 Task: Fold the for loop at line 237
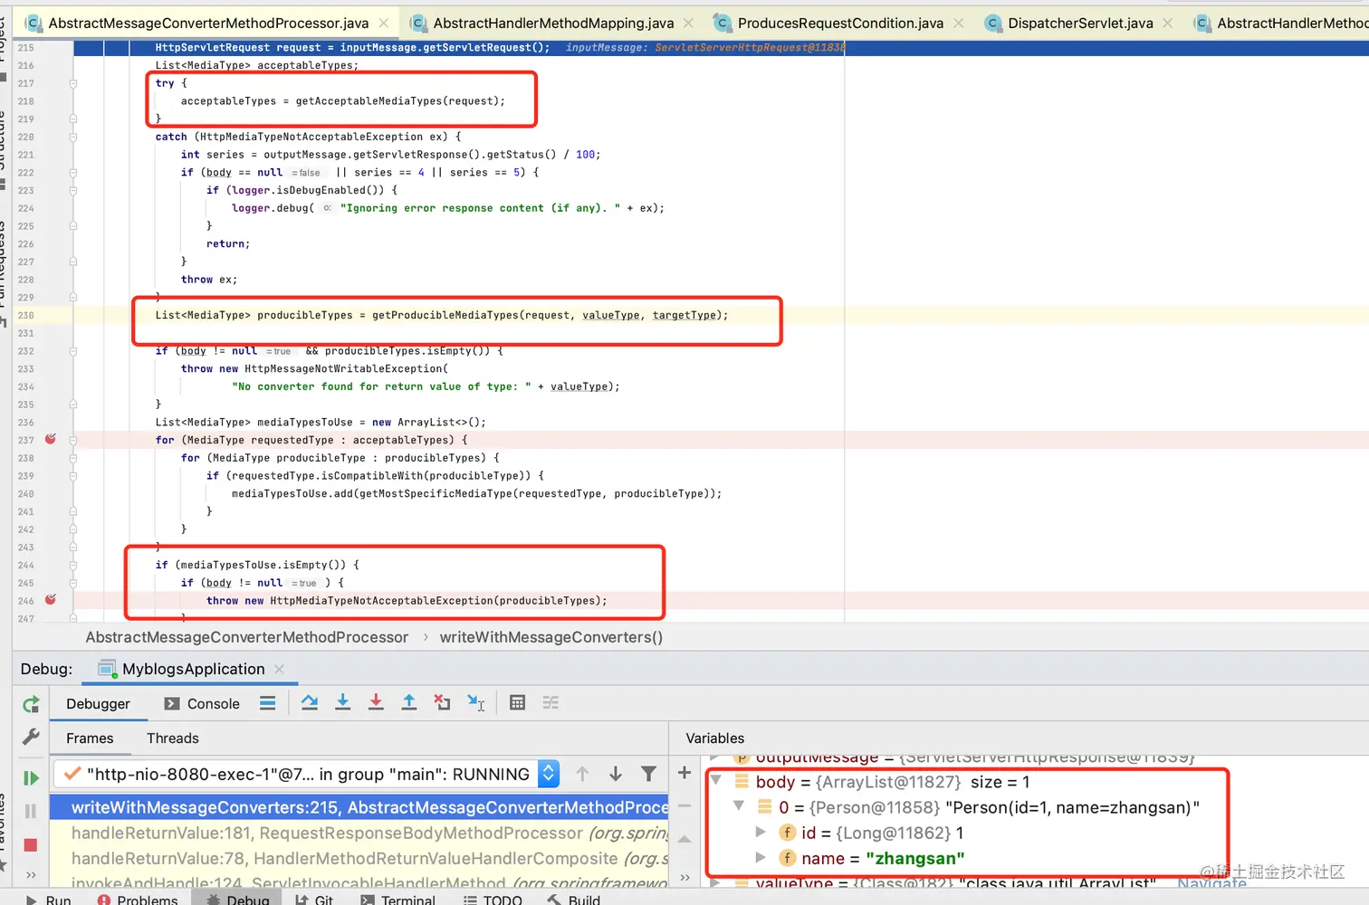73,440
